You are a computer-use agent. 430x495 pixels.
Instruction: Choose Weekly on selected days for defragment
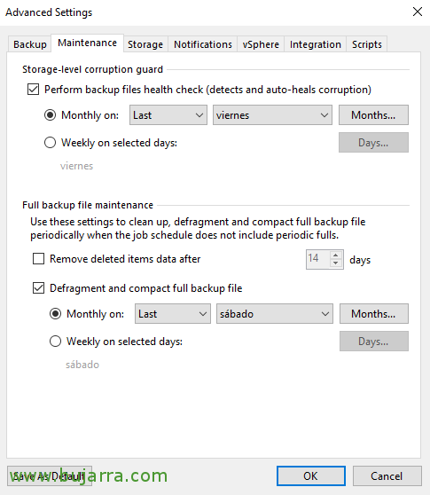point(56,342)
